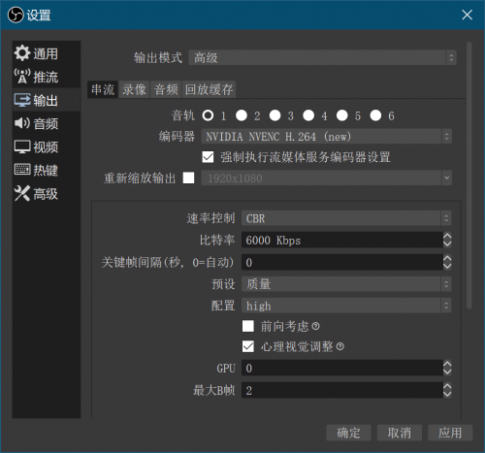This screenshot has width=485, height=453.
Task: Select the 推流 stream antenna icon
Action: click(x=22, y=77)
